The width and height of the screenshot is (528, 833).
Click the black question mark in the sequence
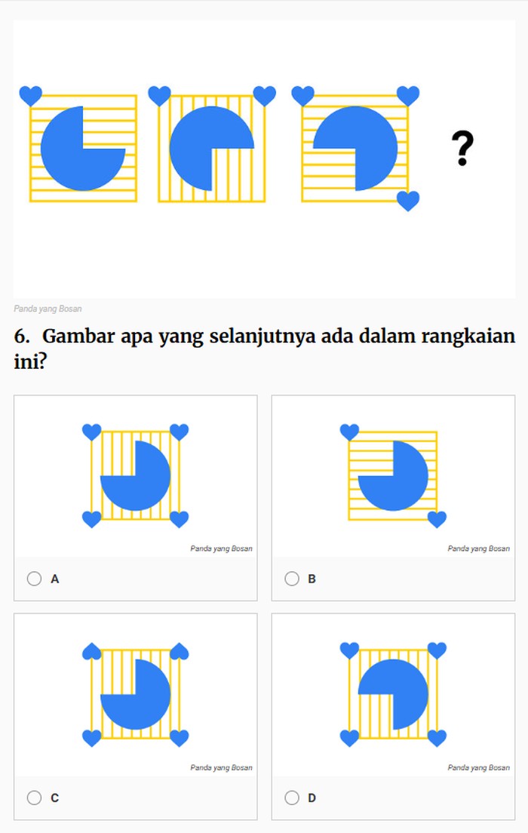pyautogui.click(x=463, y=149)
